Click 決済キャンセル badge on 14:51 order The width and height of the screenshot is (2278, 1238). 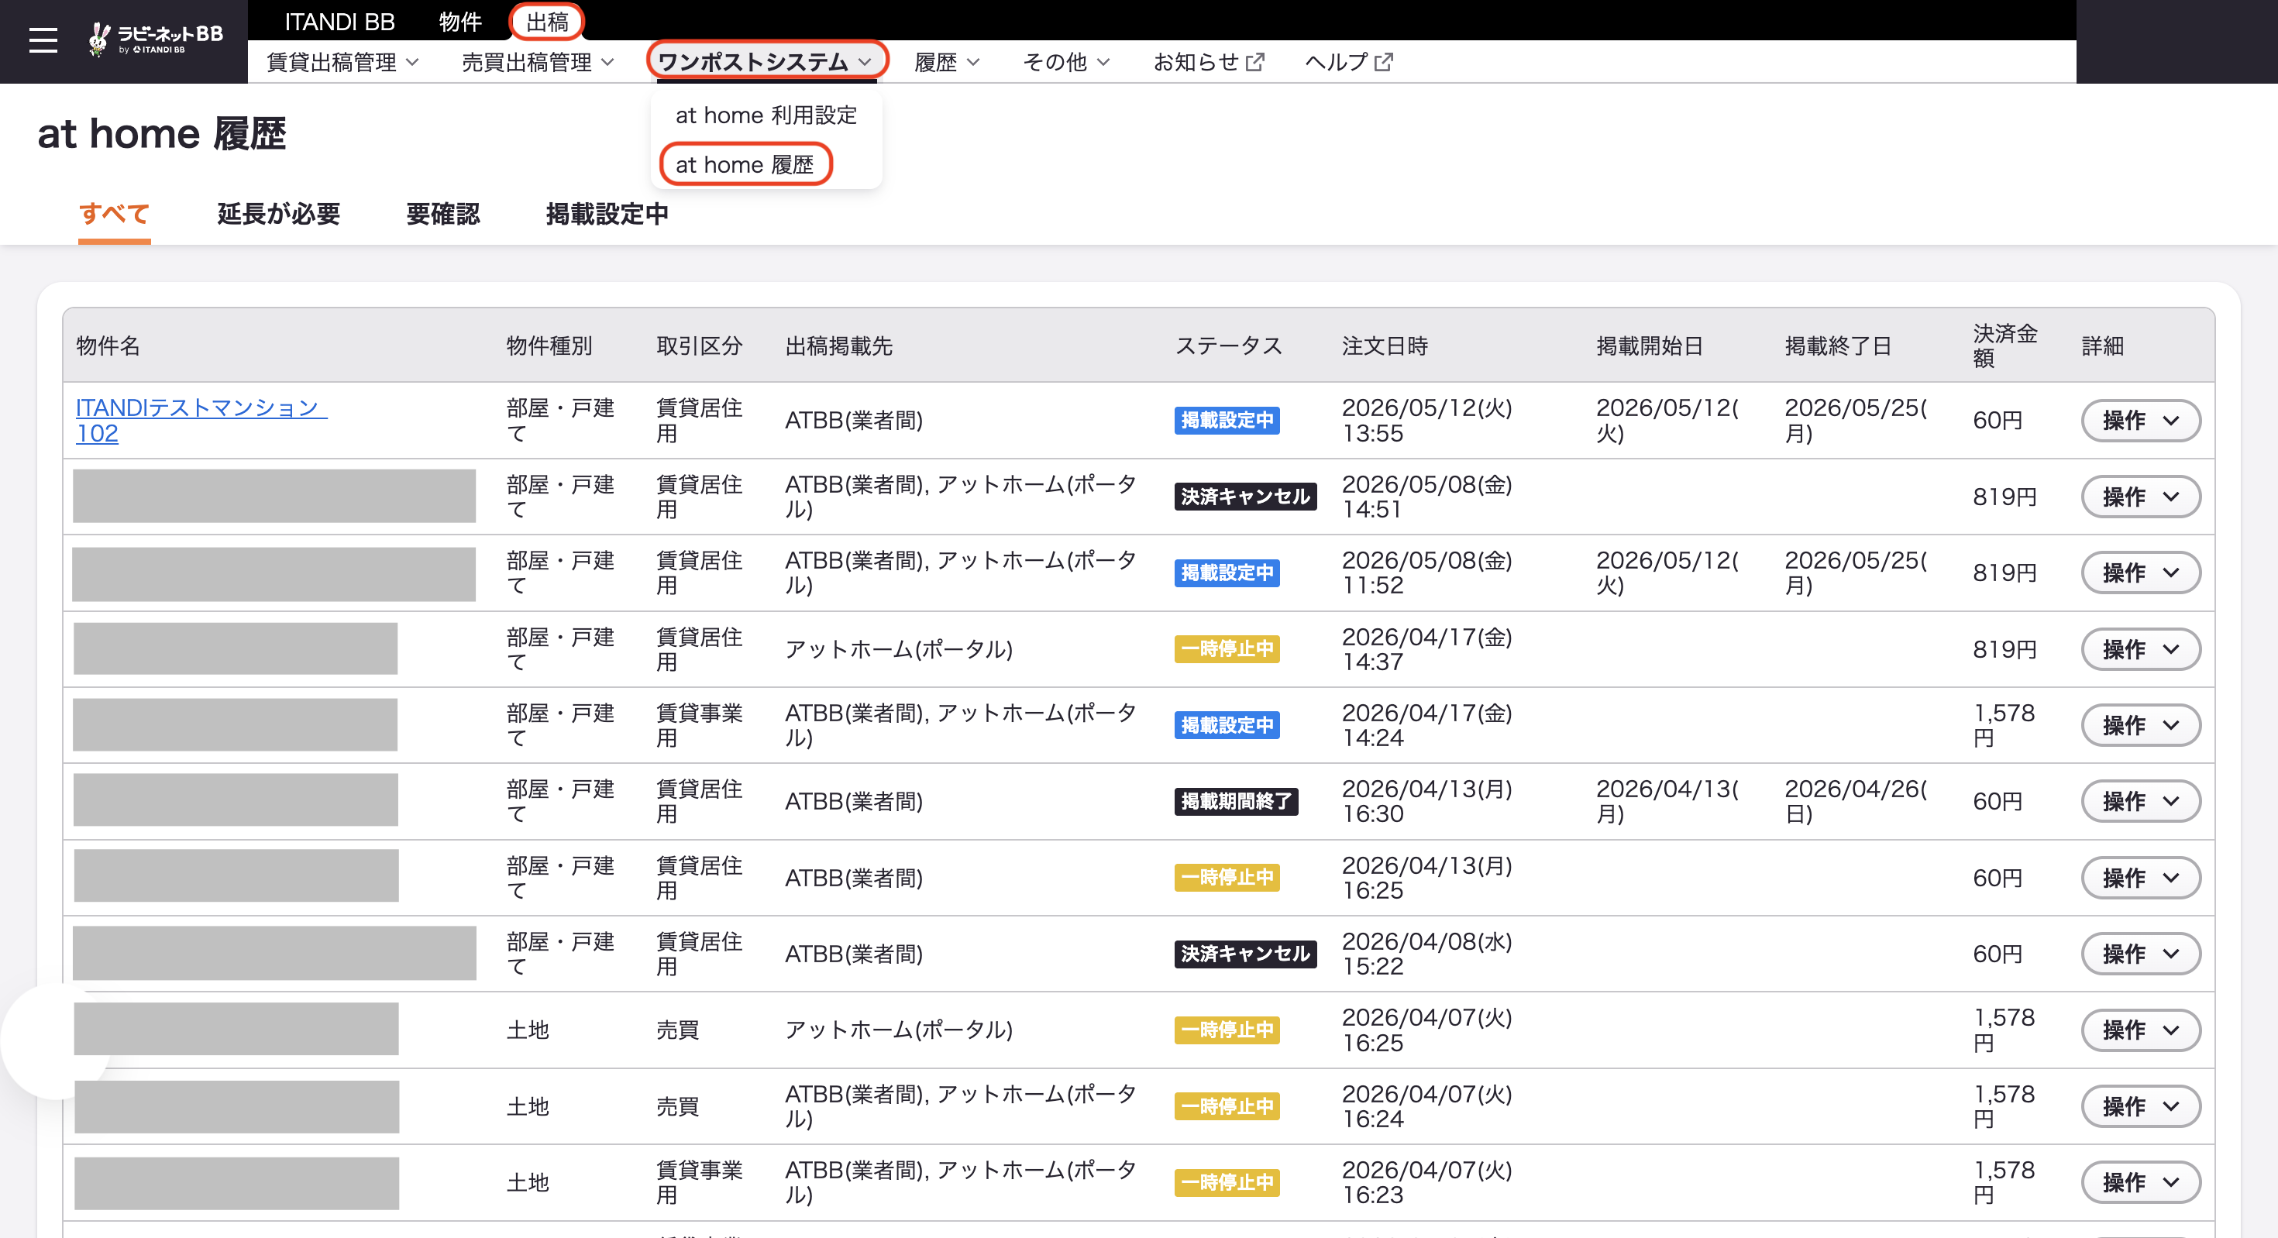[x=1245, y=496]
